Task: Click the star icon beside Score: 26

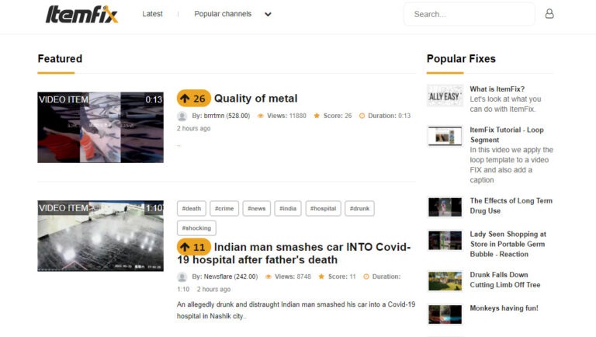Action: point(317,116)
